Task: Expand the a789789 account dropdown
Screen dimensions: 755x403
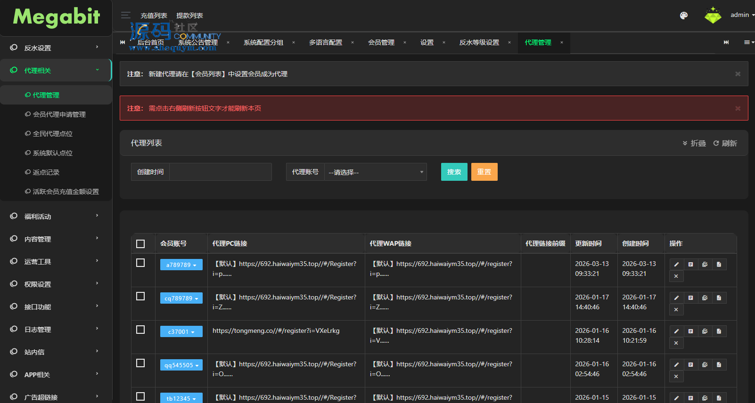Action: point(181,265)
